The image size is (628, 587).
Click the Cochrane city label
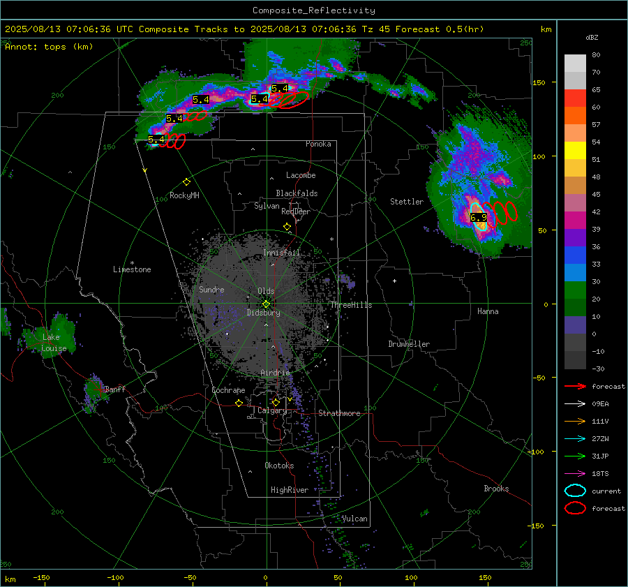(228, 390)
